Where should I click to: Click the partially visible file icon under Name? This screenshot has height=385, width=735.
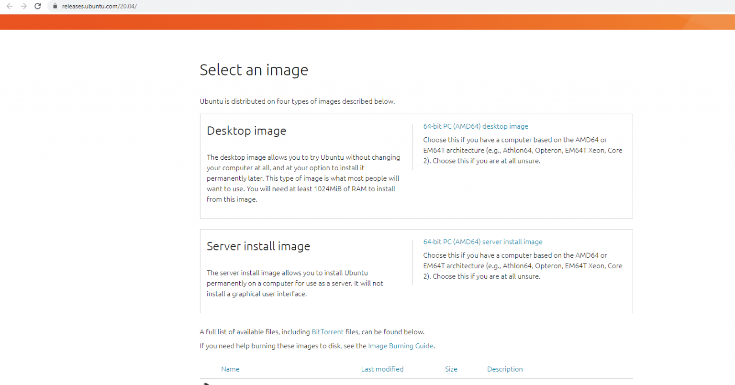(206, 383)
